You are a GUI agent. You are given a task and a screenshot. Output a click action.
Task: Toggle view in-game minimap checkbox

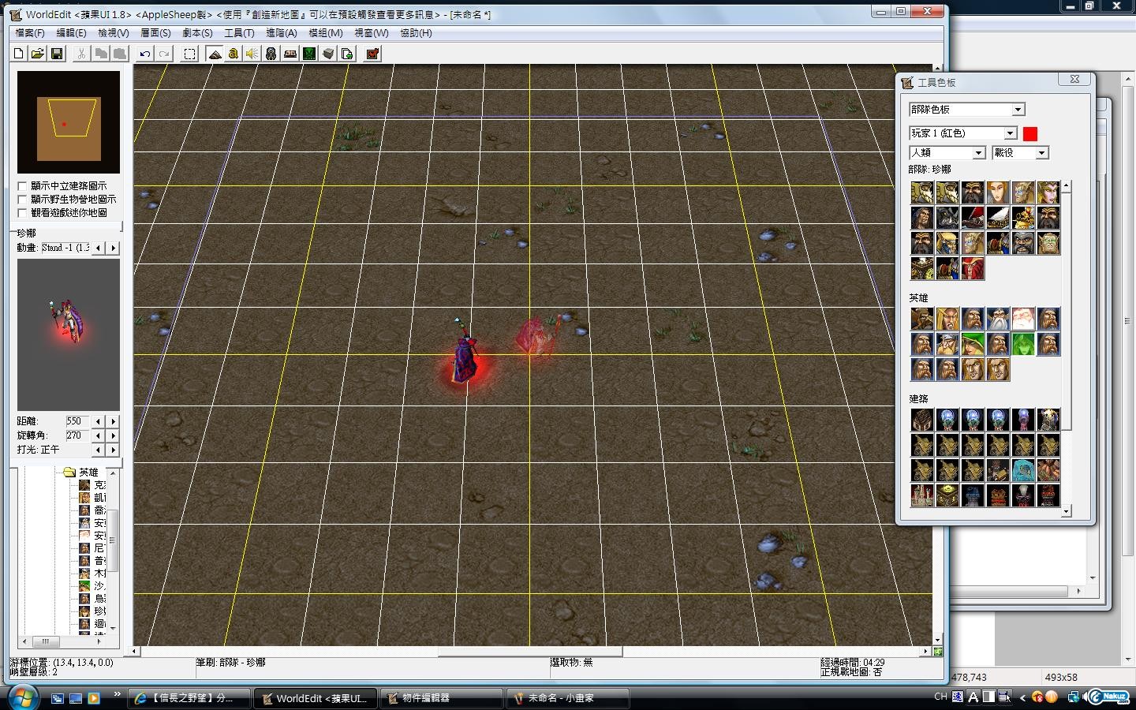pos(22,213)
